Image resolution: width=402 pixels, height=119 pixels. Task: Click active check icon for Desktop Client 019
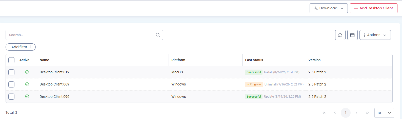click(x=27, y=72)
